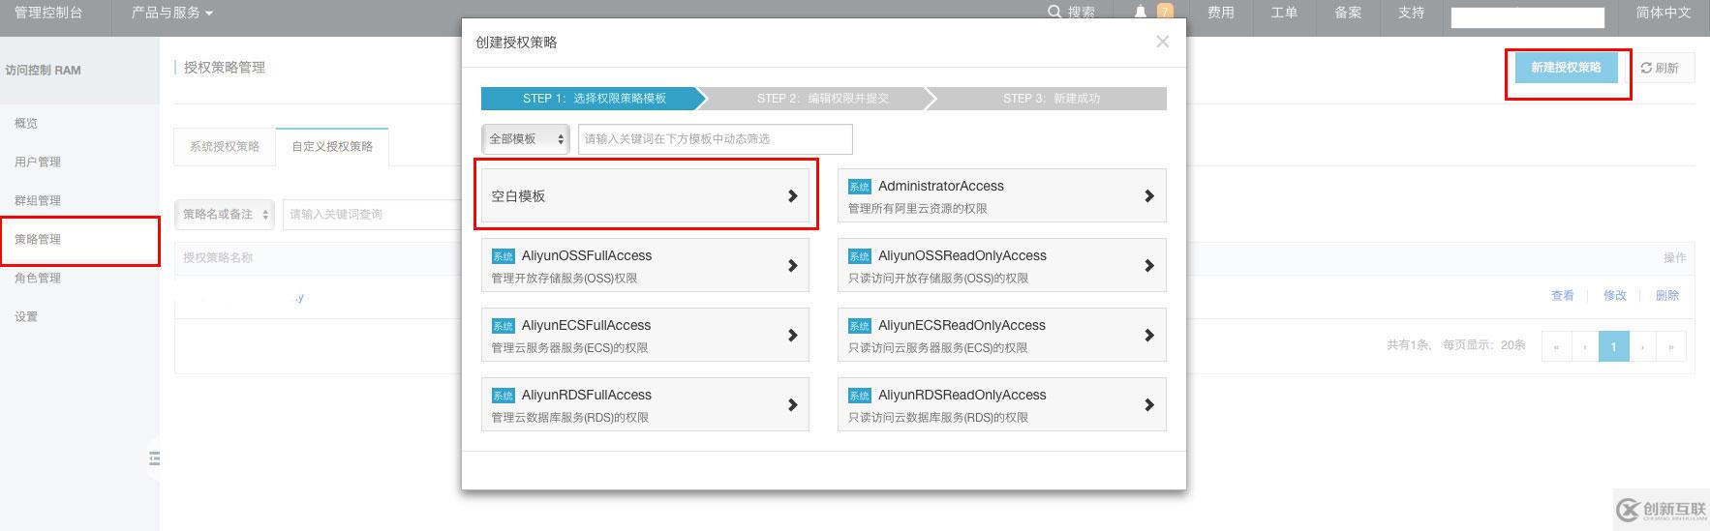Close the 创建授权策略 dialog
This screenshot has width=1710, height=531.
click(x=1162, y=42)
